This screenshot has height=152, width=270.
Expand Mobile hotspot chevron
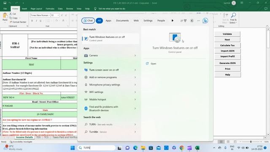point(135,100)
